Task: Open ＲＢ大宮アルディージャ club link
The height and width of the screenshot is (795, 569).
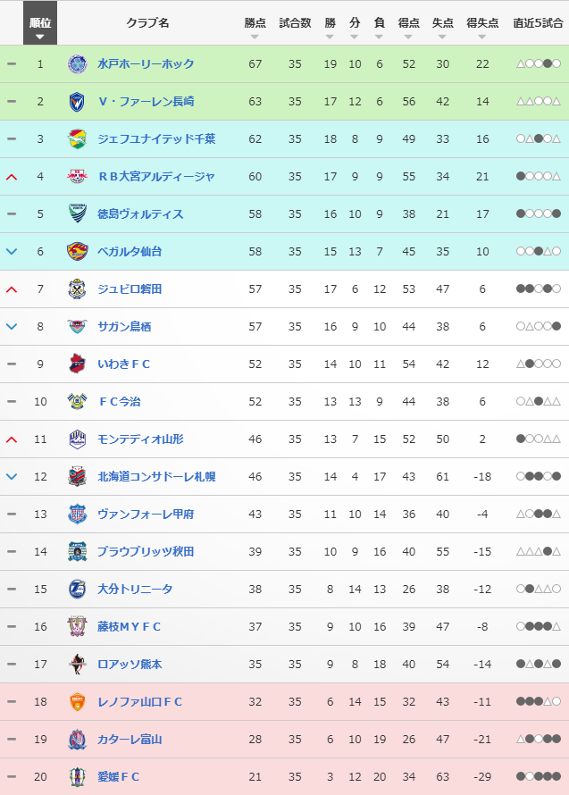Action: 155,177
